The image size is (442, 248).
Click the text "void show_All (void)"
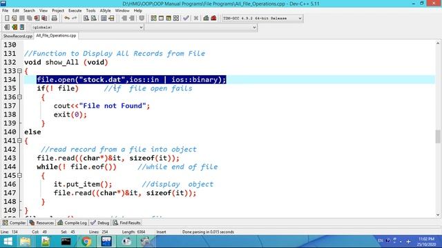point(66,62)
